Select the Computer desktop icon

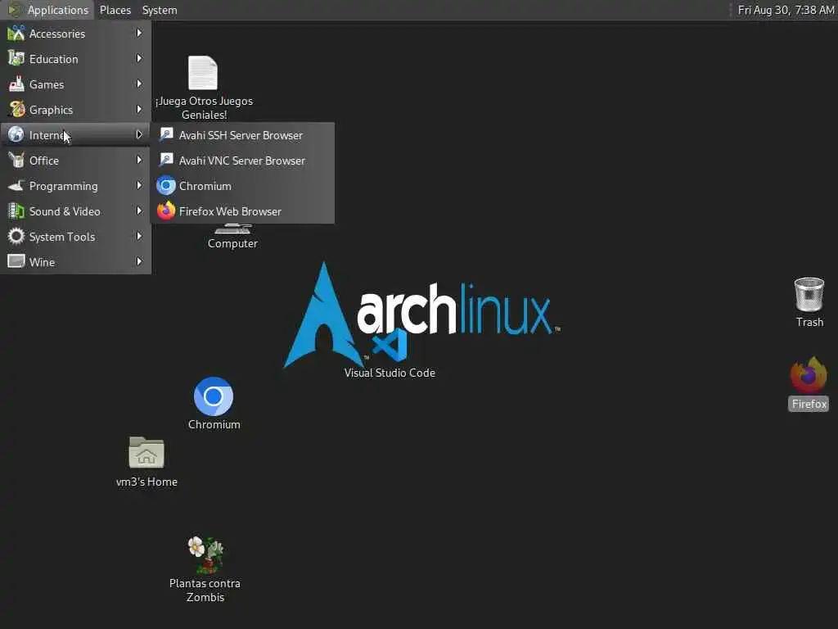[x=232, y=229]
